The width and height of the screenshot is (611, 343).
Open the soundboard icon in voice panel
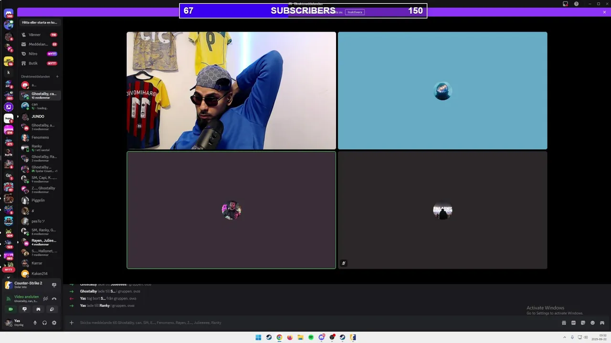coord(52,309)
